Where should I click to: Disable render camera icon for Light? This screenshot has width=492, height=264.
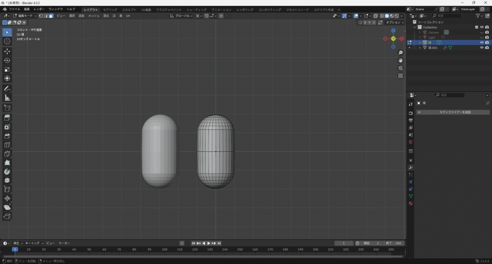[487, 37]
